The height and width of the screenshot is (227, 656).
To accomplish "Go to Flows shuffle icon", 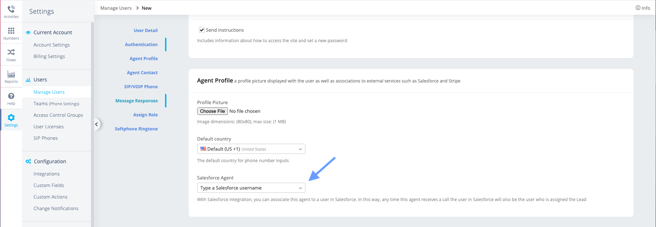I will click(11, 53).
